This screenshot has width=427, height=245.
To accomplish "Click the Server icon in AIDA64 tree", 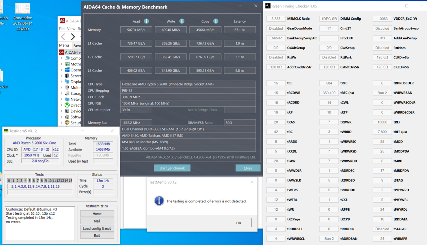I will click(x=67, y=76).
